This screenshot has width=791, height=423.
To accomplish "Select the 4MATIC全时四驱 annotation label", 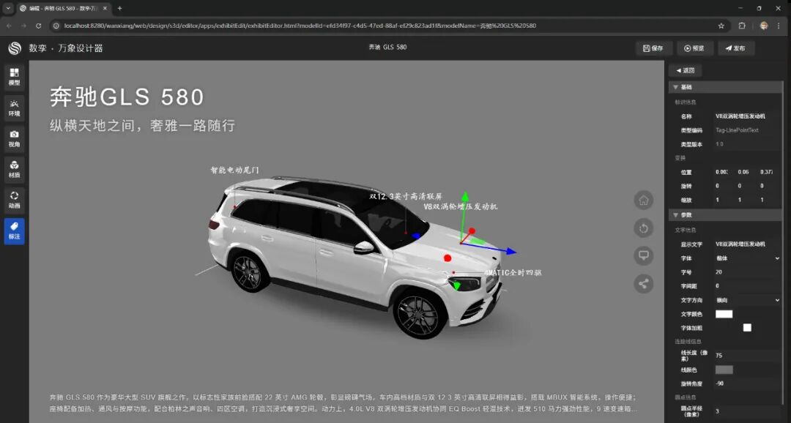I will 513,273.
